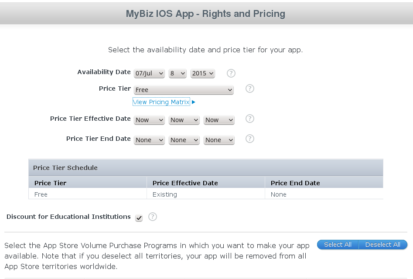Click the View Pricing Matrix link

[161, 102]
